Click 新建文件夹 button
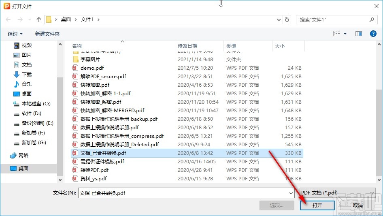Image resolution: width=383 pixels, height=216 pixels. coord(47,34)
